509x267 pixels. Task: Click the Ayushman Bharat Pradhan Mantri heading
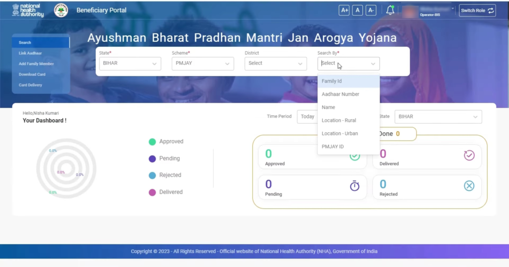(242, 38)
